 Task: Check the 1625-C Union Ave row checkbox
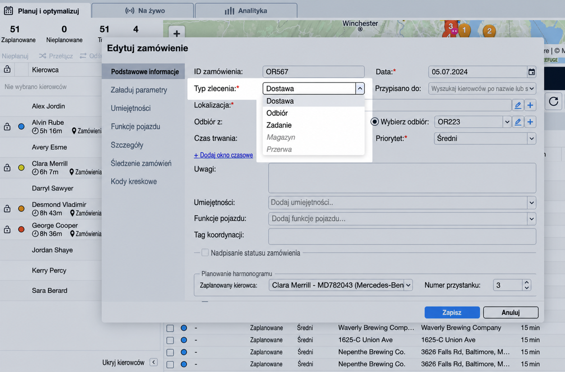[x=170, y=340]
